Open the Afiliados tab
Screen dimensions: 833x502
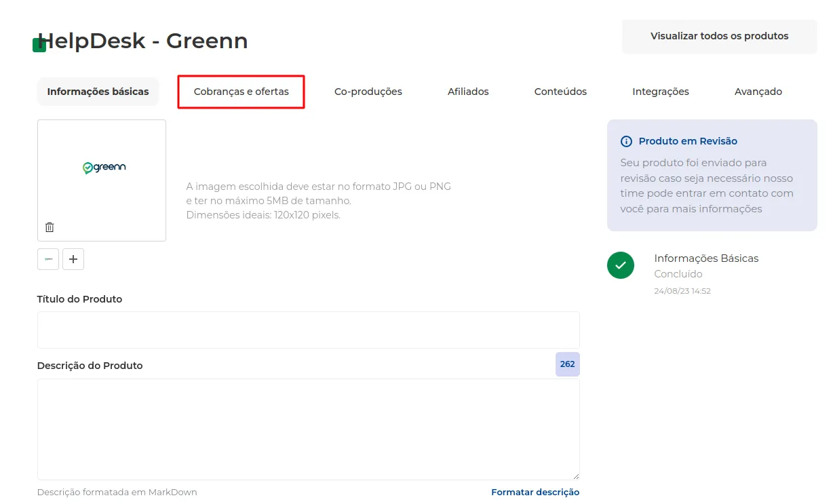click(x=468, y=92)
